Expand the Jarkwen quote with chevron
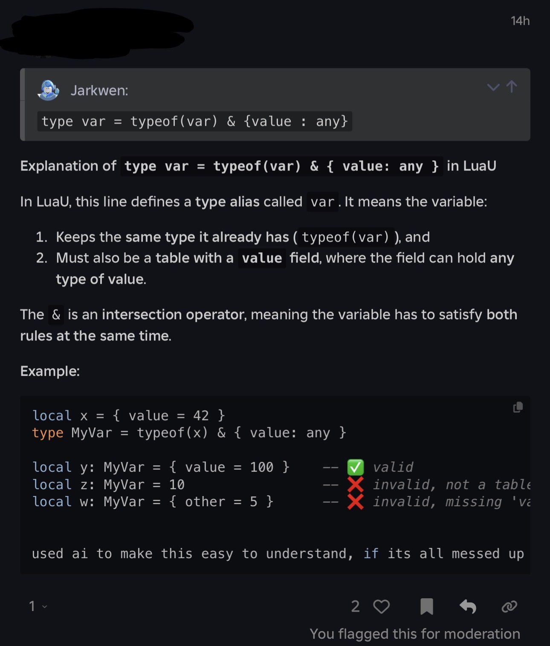The image size is (550, 646). click(493, 87)
